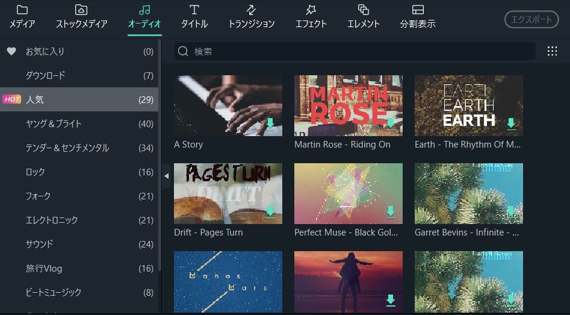This screenshot has height=315, width=570.
Task: Download the sunset silhouette track
Action: click(391, 301)
